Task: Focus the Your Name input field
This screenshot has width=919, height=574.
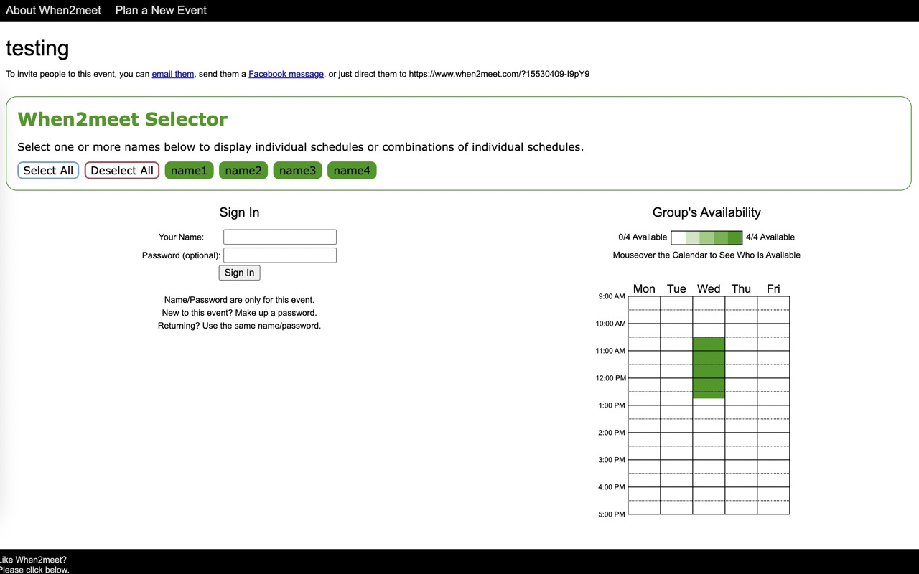Action: (x=280, y=237)
